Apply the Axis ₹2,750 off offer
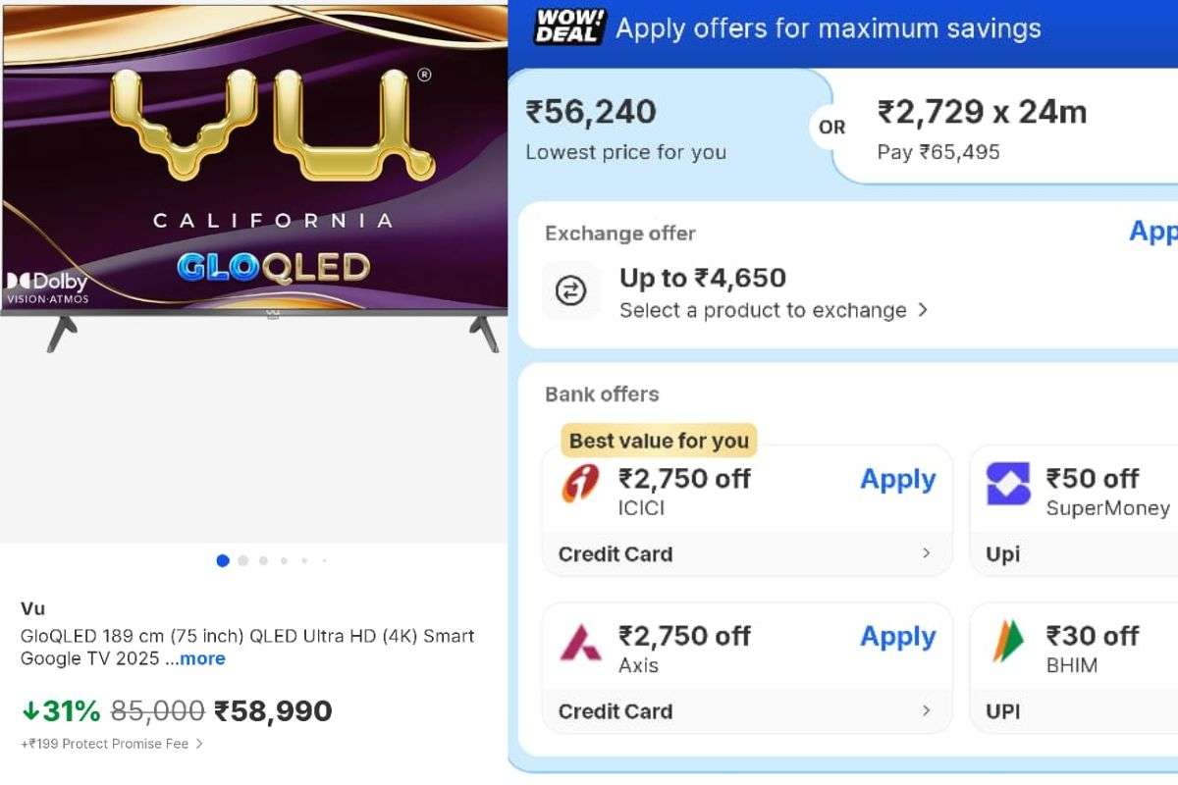The image size is (1178, 785). coord(897,637)
